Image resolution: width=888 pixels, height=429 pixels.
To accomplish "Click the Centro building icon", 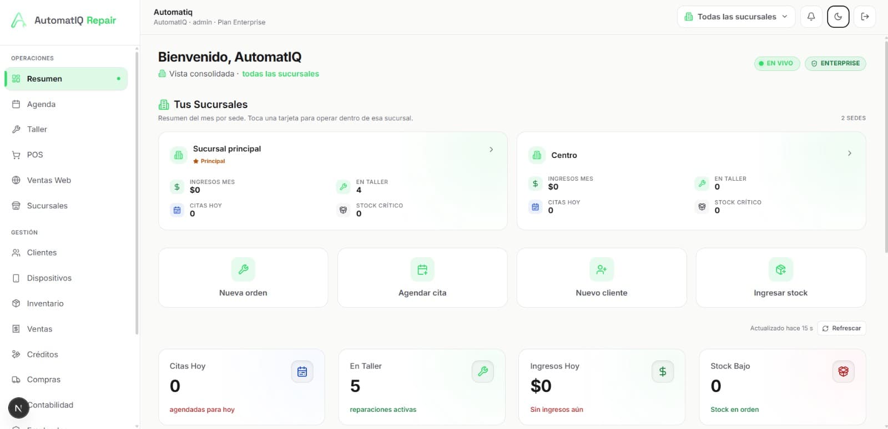I will point(537,155).
